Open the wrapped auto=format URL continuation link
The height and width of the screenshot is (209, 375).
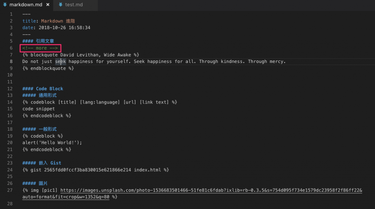[x=66, y=197]
